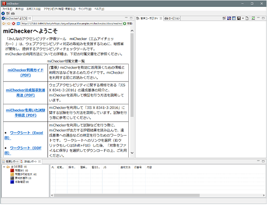Go forward with the browser forward arrow
Viewport: 267px width, 207px height.
(x=9, y=24)
